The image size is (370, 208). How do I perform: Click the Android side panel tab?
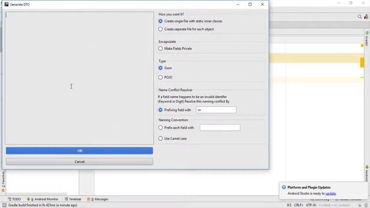367,173
